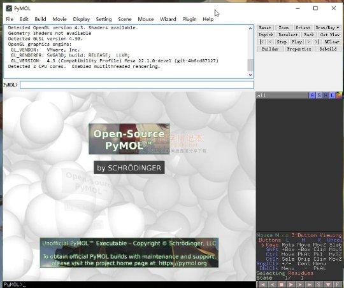Click the PyMOL app icon in title bar
344x288 pixels.
click(x=9, y=8)
